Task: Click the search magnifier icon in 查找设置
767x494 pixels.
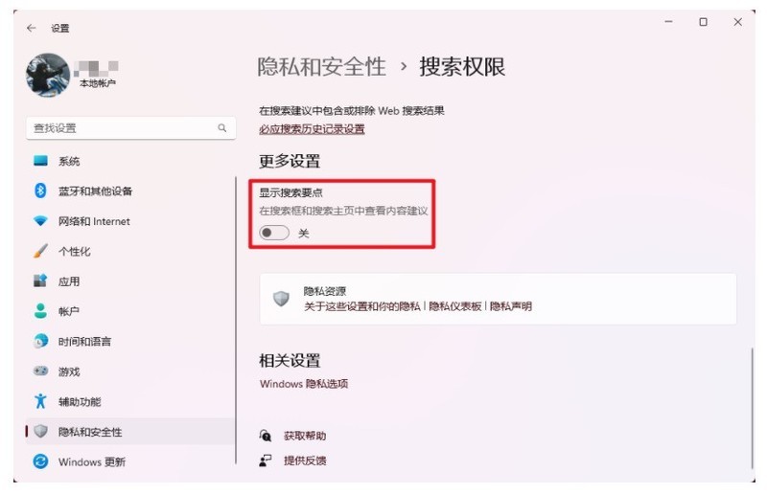Action: click(222, 128)
